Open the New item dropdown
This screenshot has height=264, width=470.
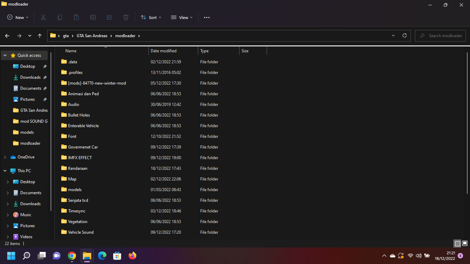pos(18,17)
